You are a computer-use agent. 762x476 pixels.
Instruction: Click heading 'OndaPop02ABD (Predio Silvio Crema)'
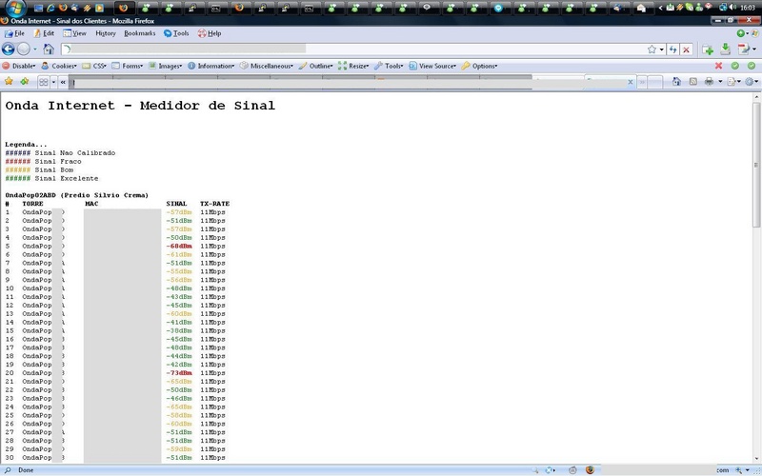click(77, 195)
